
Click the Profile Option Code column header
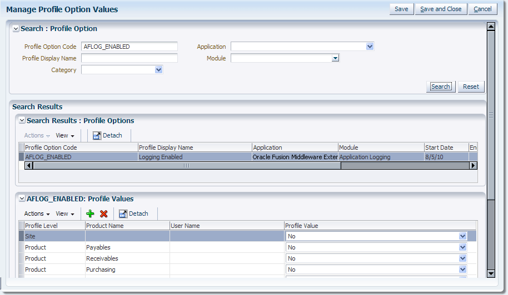pos(81,147)
